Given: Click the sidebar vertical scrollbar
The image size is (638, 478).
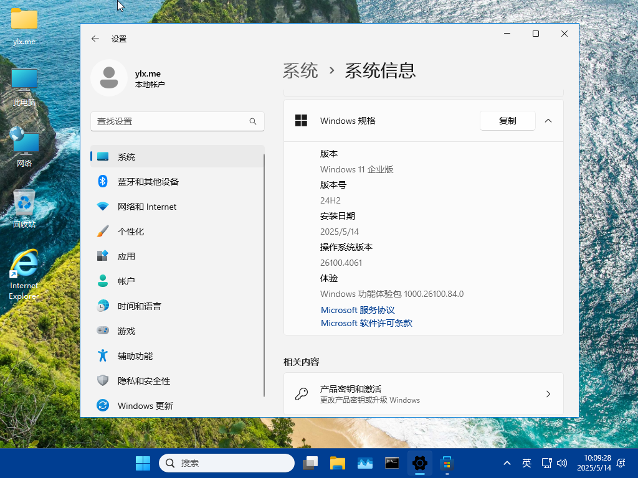Looking at the screenshot, I should click(264, 276).
